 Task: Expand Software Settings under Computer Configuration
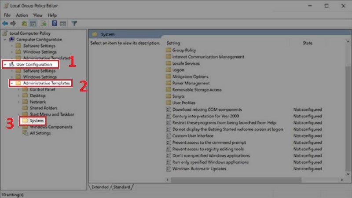(x=12, y=46)
